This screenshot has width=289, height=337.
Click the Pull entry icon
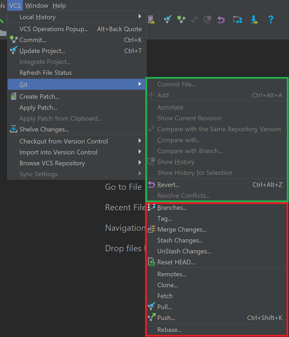coord(151,306)
